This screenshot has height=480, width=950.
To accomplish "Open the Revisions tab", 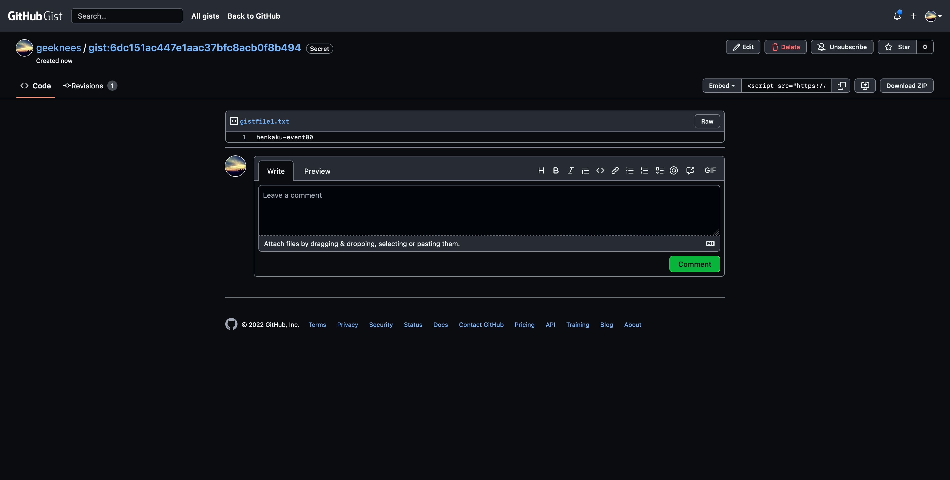I will point(87,86).
